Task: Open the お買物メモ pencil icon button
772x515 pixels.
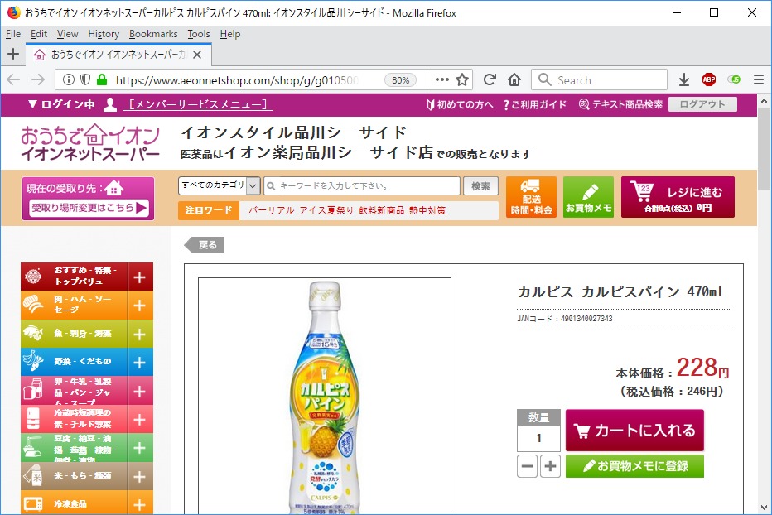Action: point(588,197)
